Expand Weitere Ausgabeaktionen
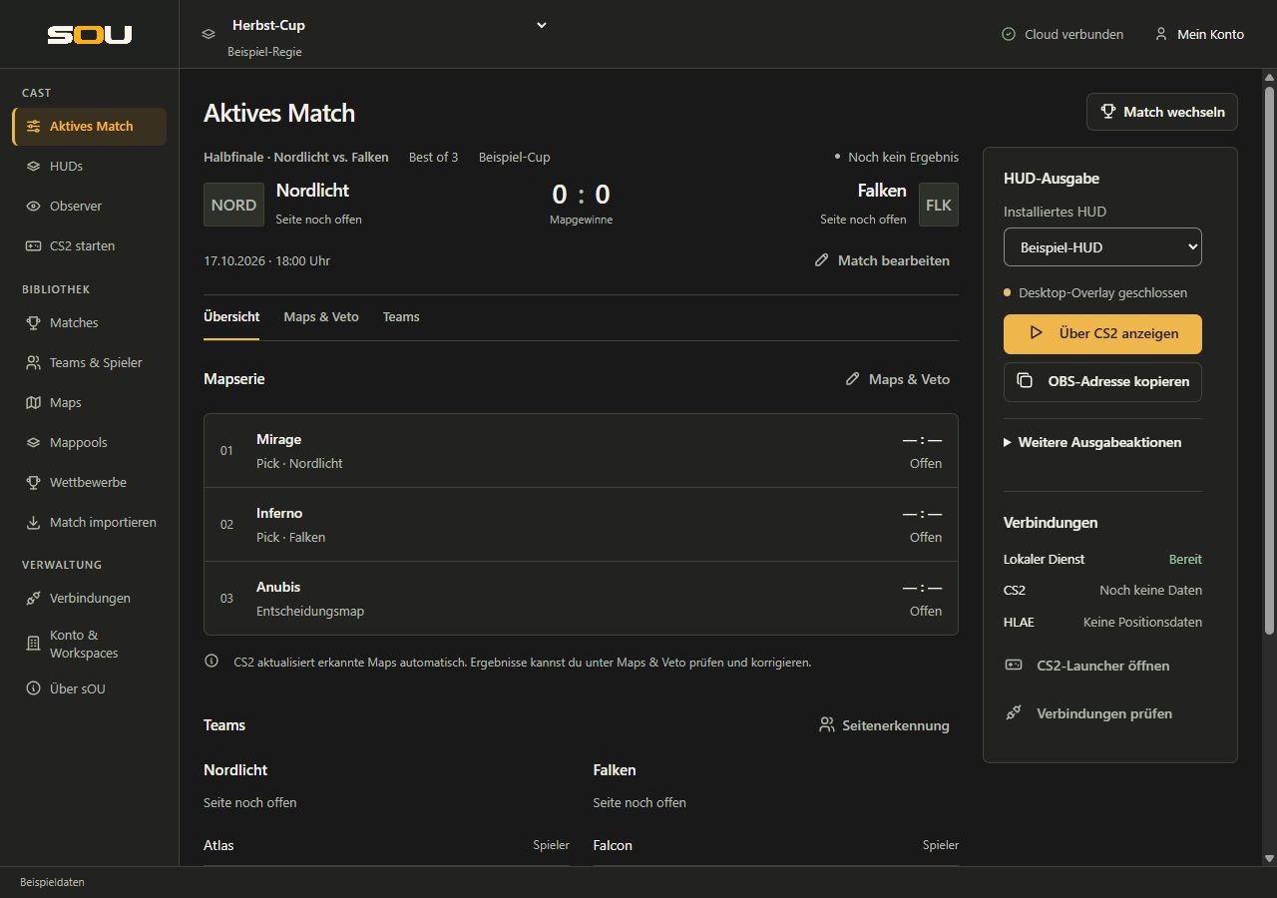This screenshot has height=898, width=1277. click(1092, 442)
